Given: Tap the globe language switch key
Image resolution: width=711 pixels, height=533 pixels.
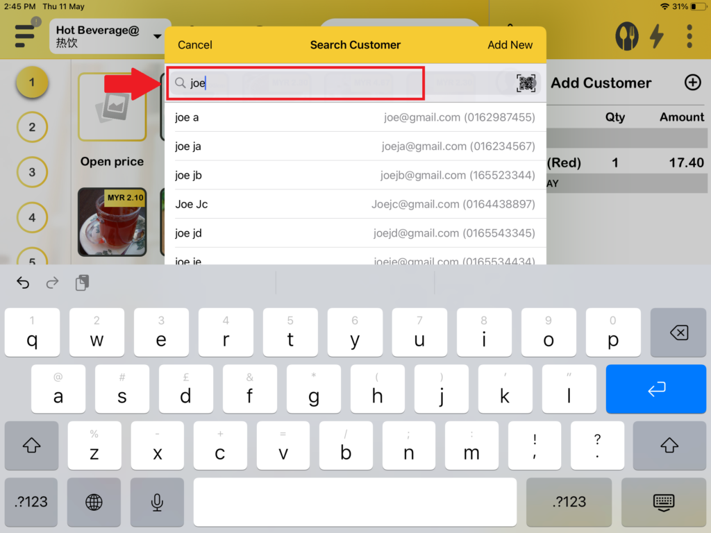Looking at the screenshot, I should coord(94,502).
